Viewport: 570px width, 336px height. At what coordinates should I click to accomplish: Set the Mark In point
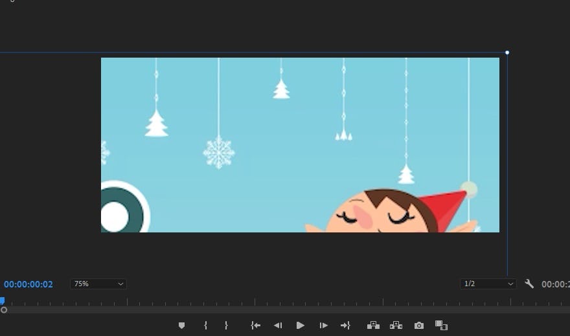point(205,326)
